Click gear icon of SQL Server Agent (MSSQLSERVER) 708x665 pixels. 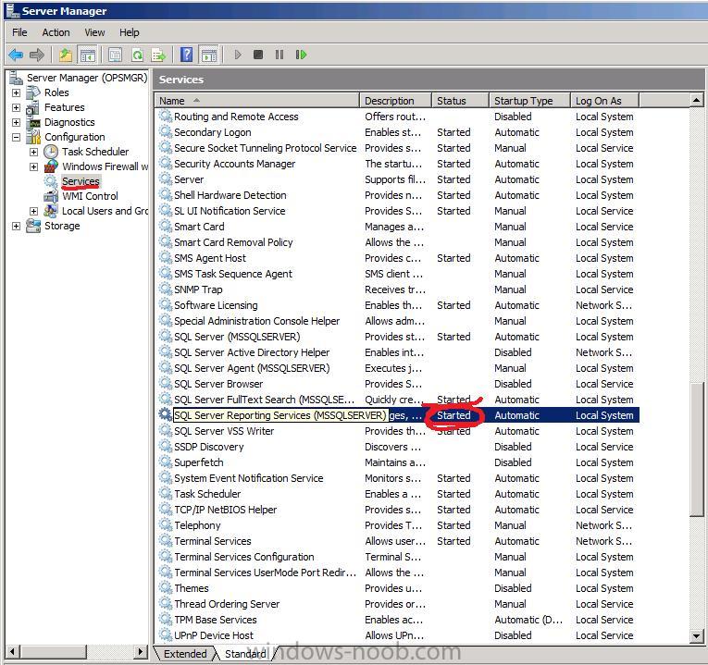(166, 368)
